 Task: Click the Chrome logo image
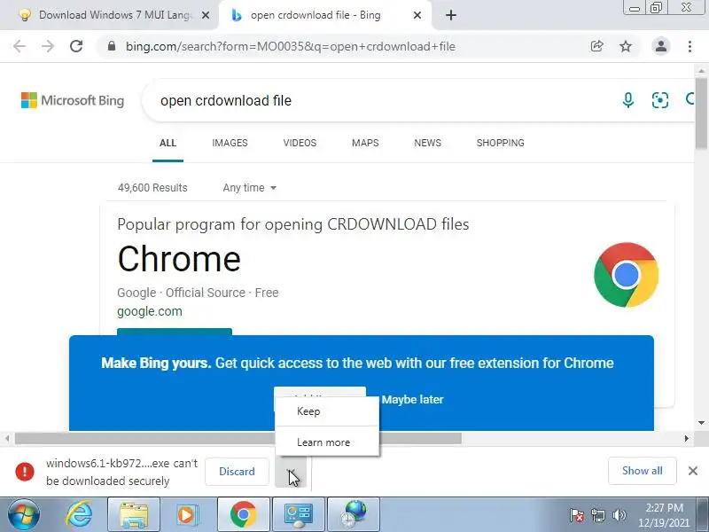pos(627,275)
